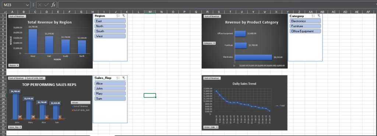Toggle multi-select icon on Category slicer

click(313, 16)
